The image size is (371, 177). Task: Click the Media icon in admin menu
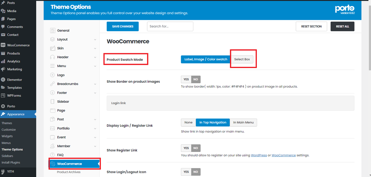click(3, 11)
